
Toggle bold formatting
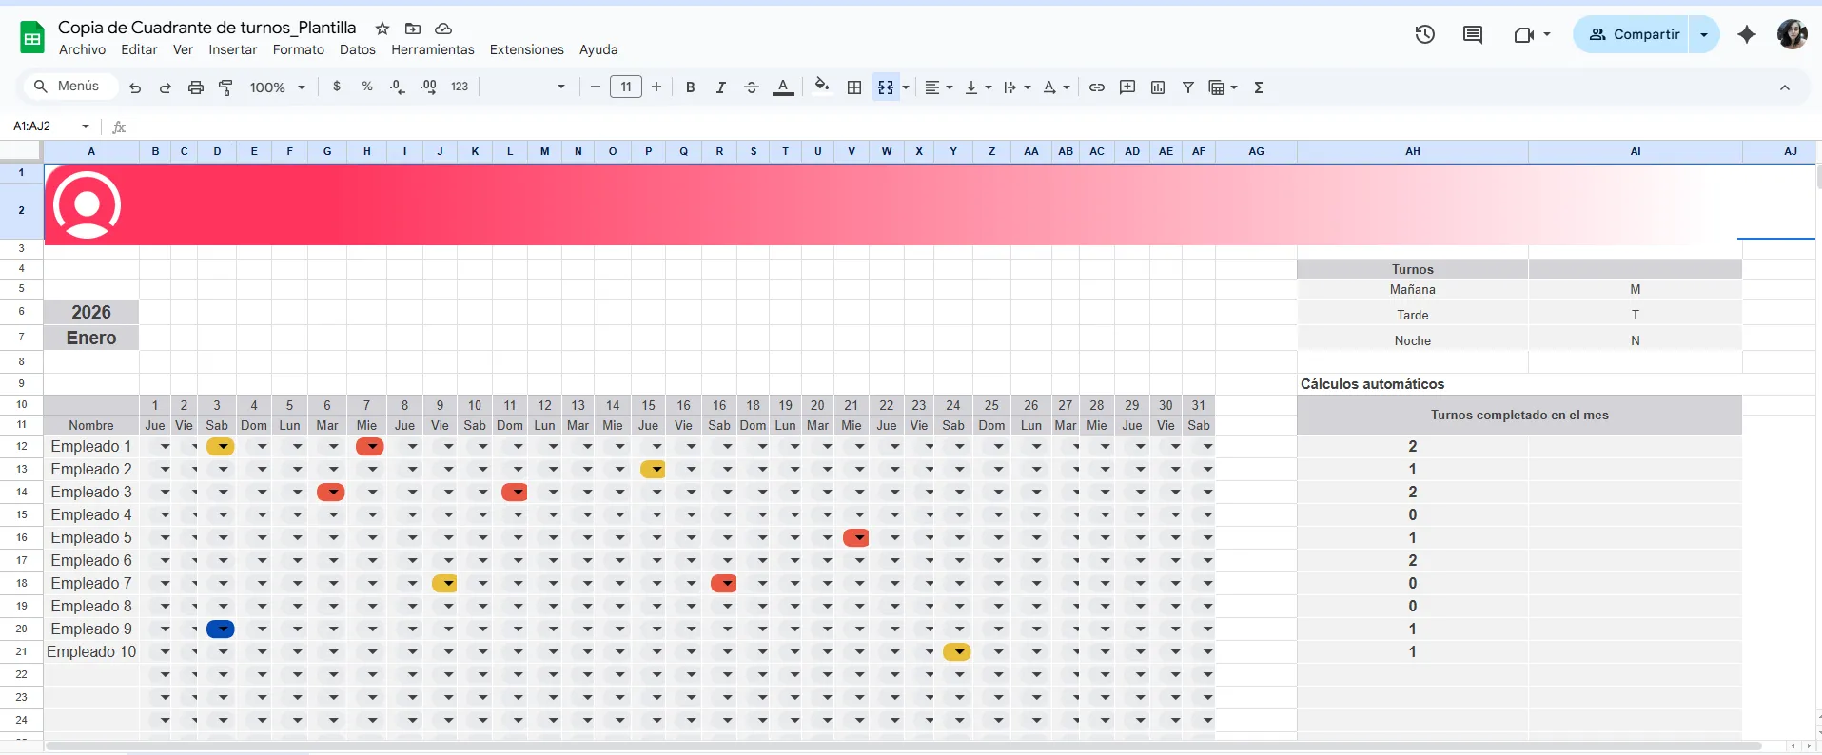click(x=691, y=87)
